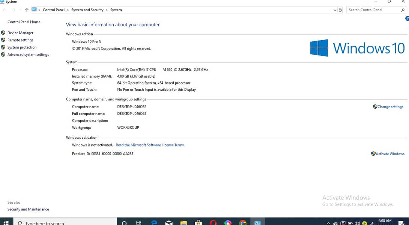409x225 pixels.
Task: Open File Explorer from the taskbar
Action: [183, 223]
